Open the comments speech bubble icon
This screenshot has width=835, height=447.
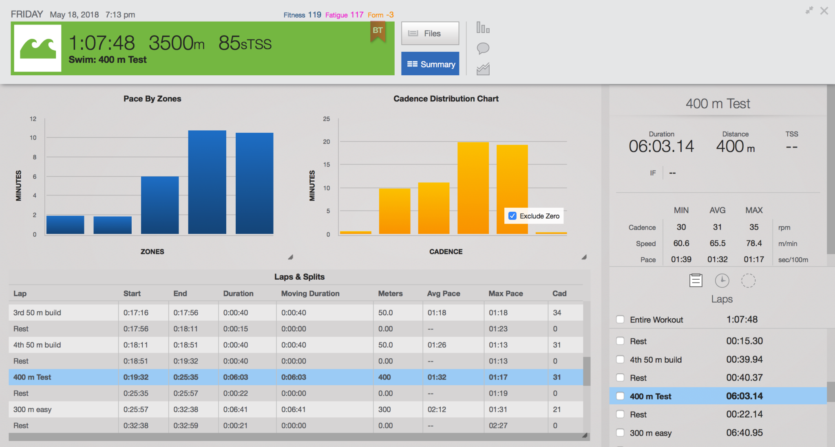tap(483, 48)
